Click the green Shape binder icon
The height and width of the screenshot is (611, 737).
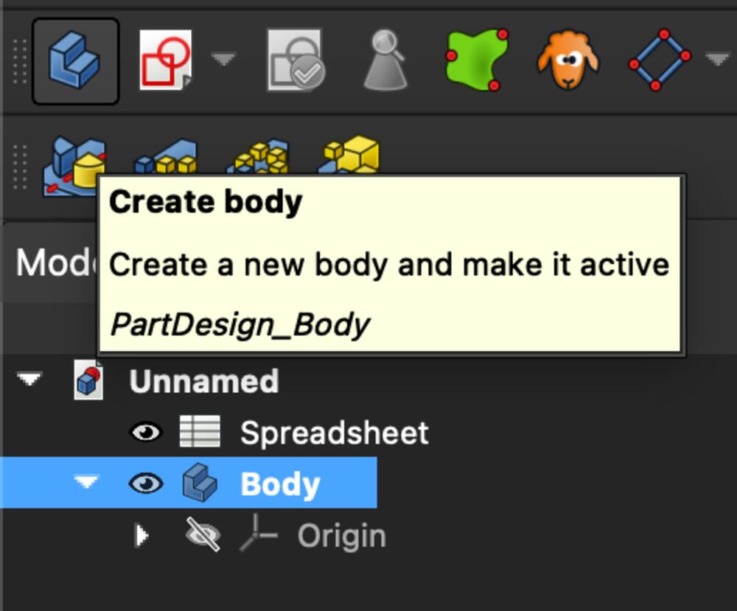(x=477, y=60)
